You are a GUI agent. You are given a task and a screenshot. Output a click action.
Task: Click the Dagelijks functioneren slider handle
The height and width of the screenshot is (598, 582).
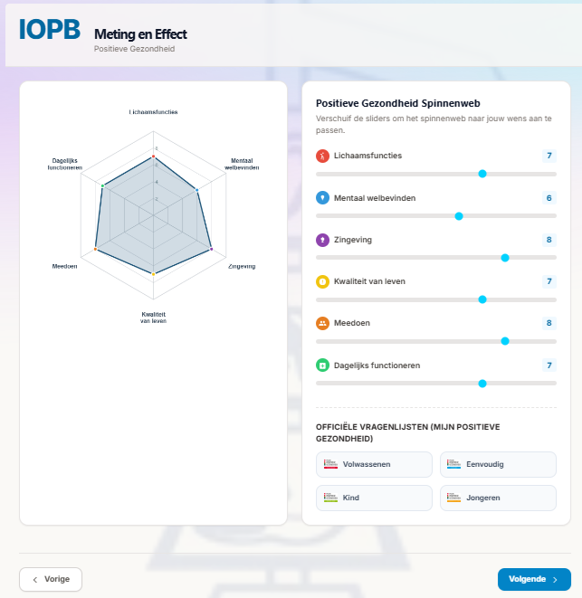[x=482, y=384]
